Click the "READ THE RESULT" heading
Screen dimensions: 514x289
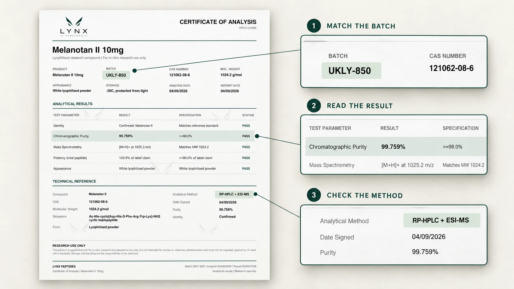pos(360,106)
